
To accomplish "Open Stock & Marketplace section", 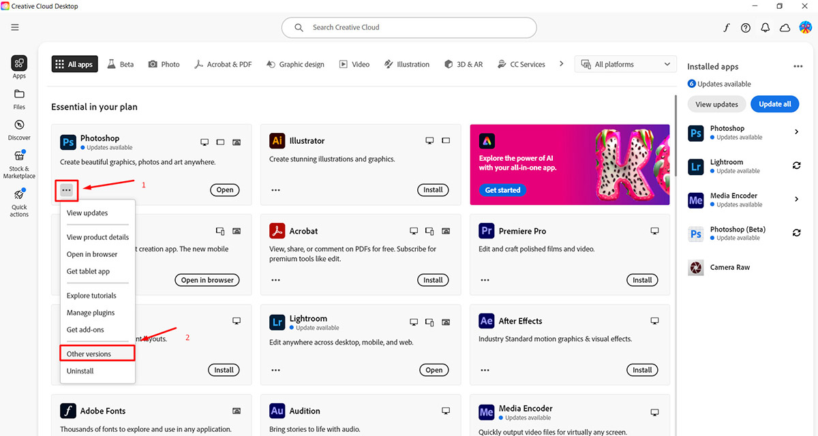I will tap(19, 164).
